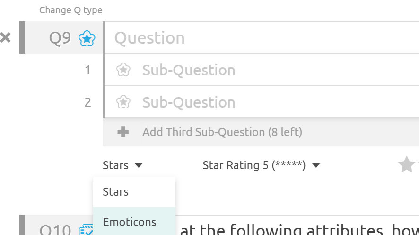Click the Add Third Sub-Question text
419x235 pixels.
tap(222, 132)
